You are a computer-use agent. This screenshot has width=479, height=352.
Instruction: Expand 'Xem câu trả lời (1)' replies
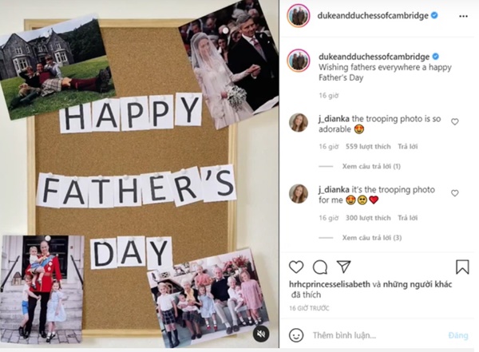coord(371,167)
